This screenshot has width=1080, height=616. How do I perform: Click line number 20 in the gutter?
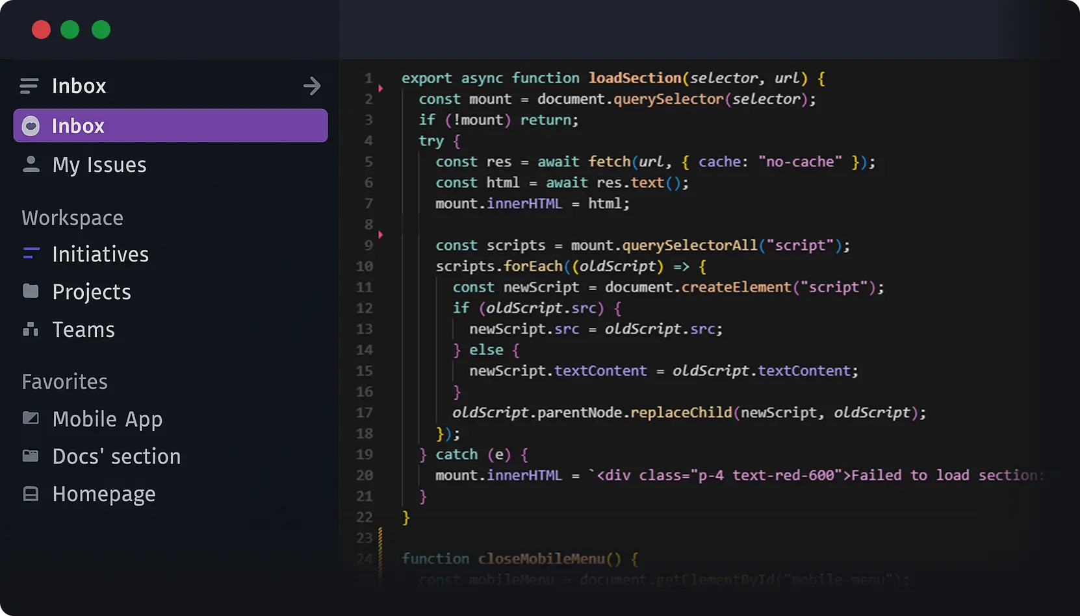(x=365, y=475)
